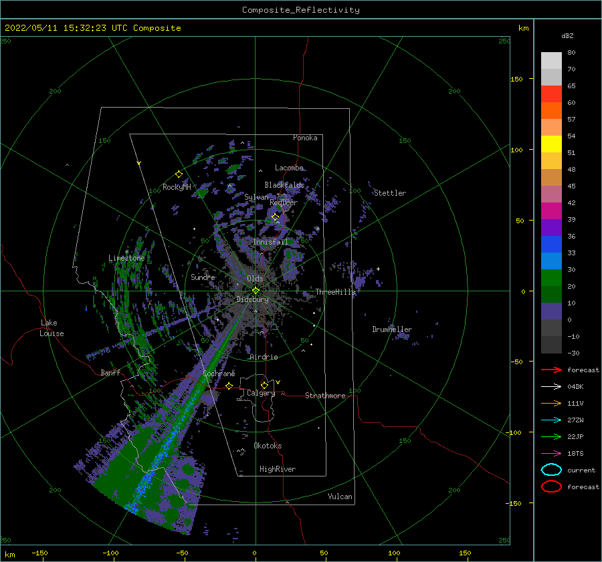This screenshot has height=562, width=602.
Task: Click the current legend label
Action: click(x=582, y=470)
